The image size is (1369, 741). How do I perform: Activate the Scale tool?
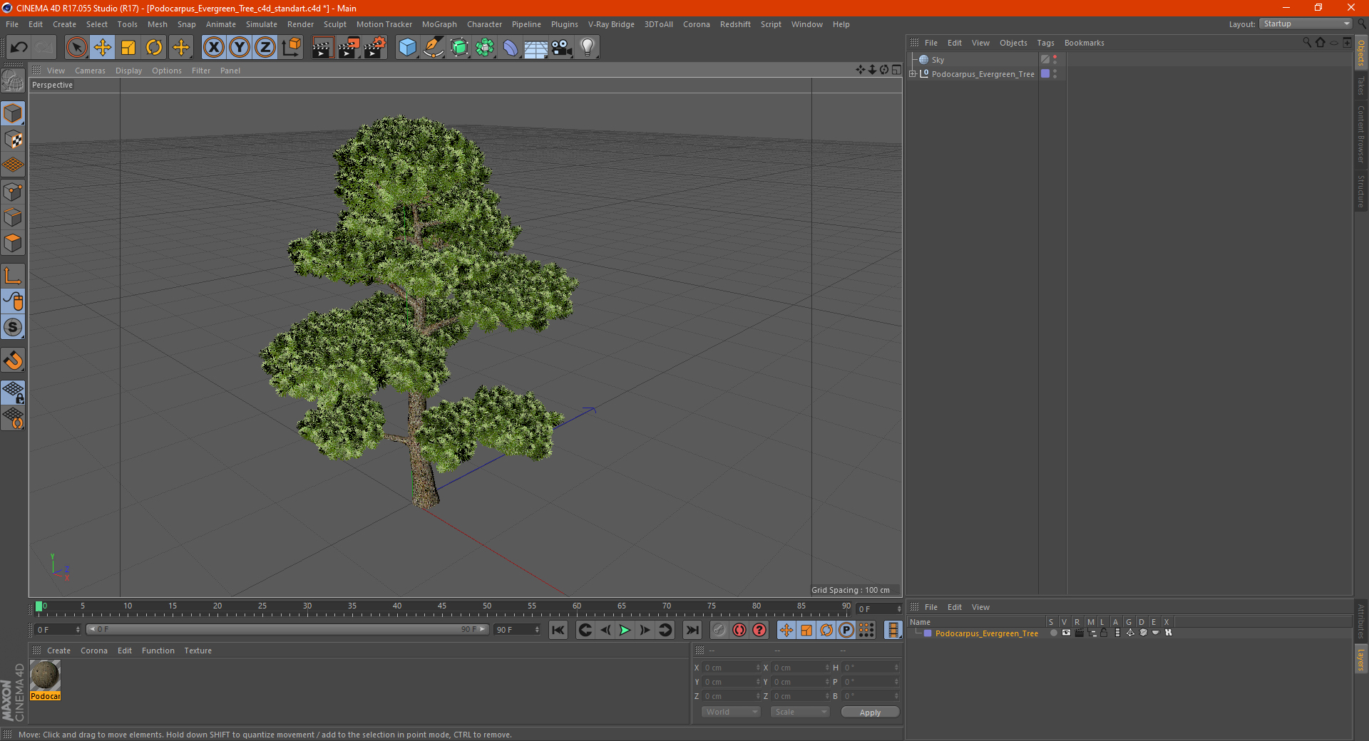128,48
